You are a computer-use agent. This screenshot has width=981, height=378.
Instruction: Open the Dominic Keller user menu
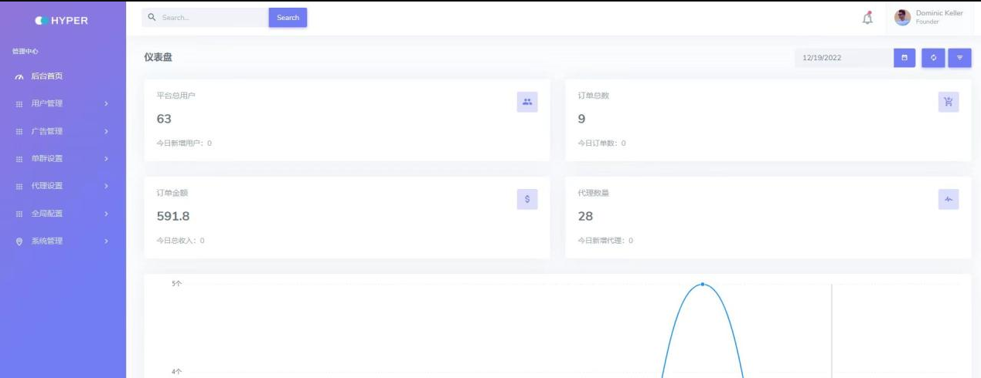pos(928,18)
